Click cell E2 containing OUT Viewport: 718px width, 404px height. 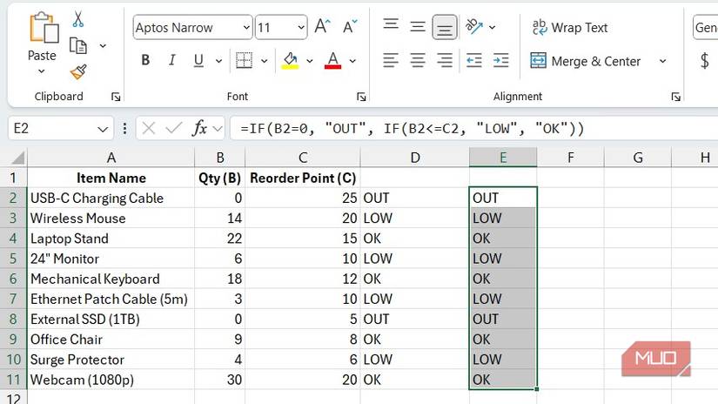[503, 198]
